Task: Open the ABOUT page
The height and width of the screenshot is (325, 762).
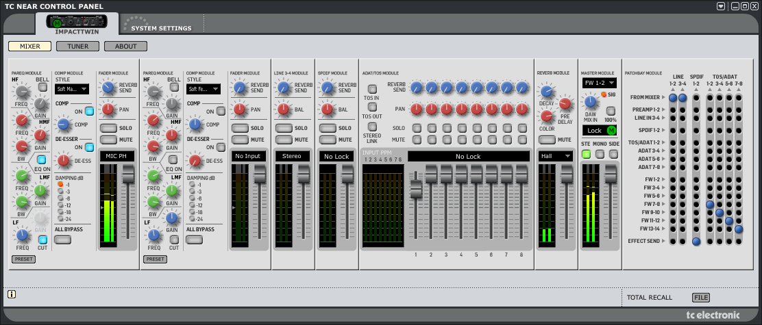Action: tap(125, 47)
